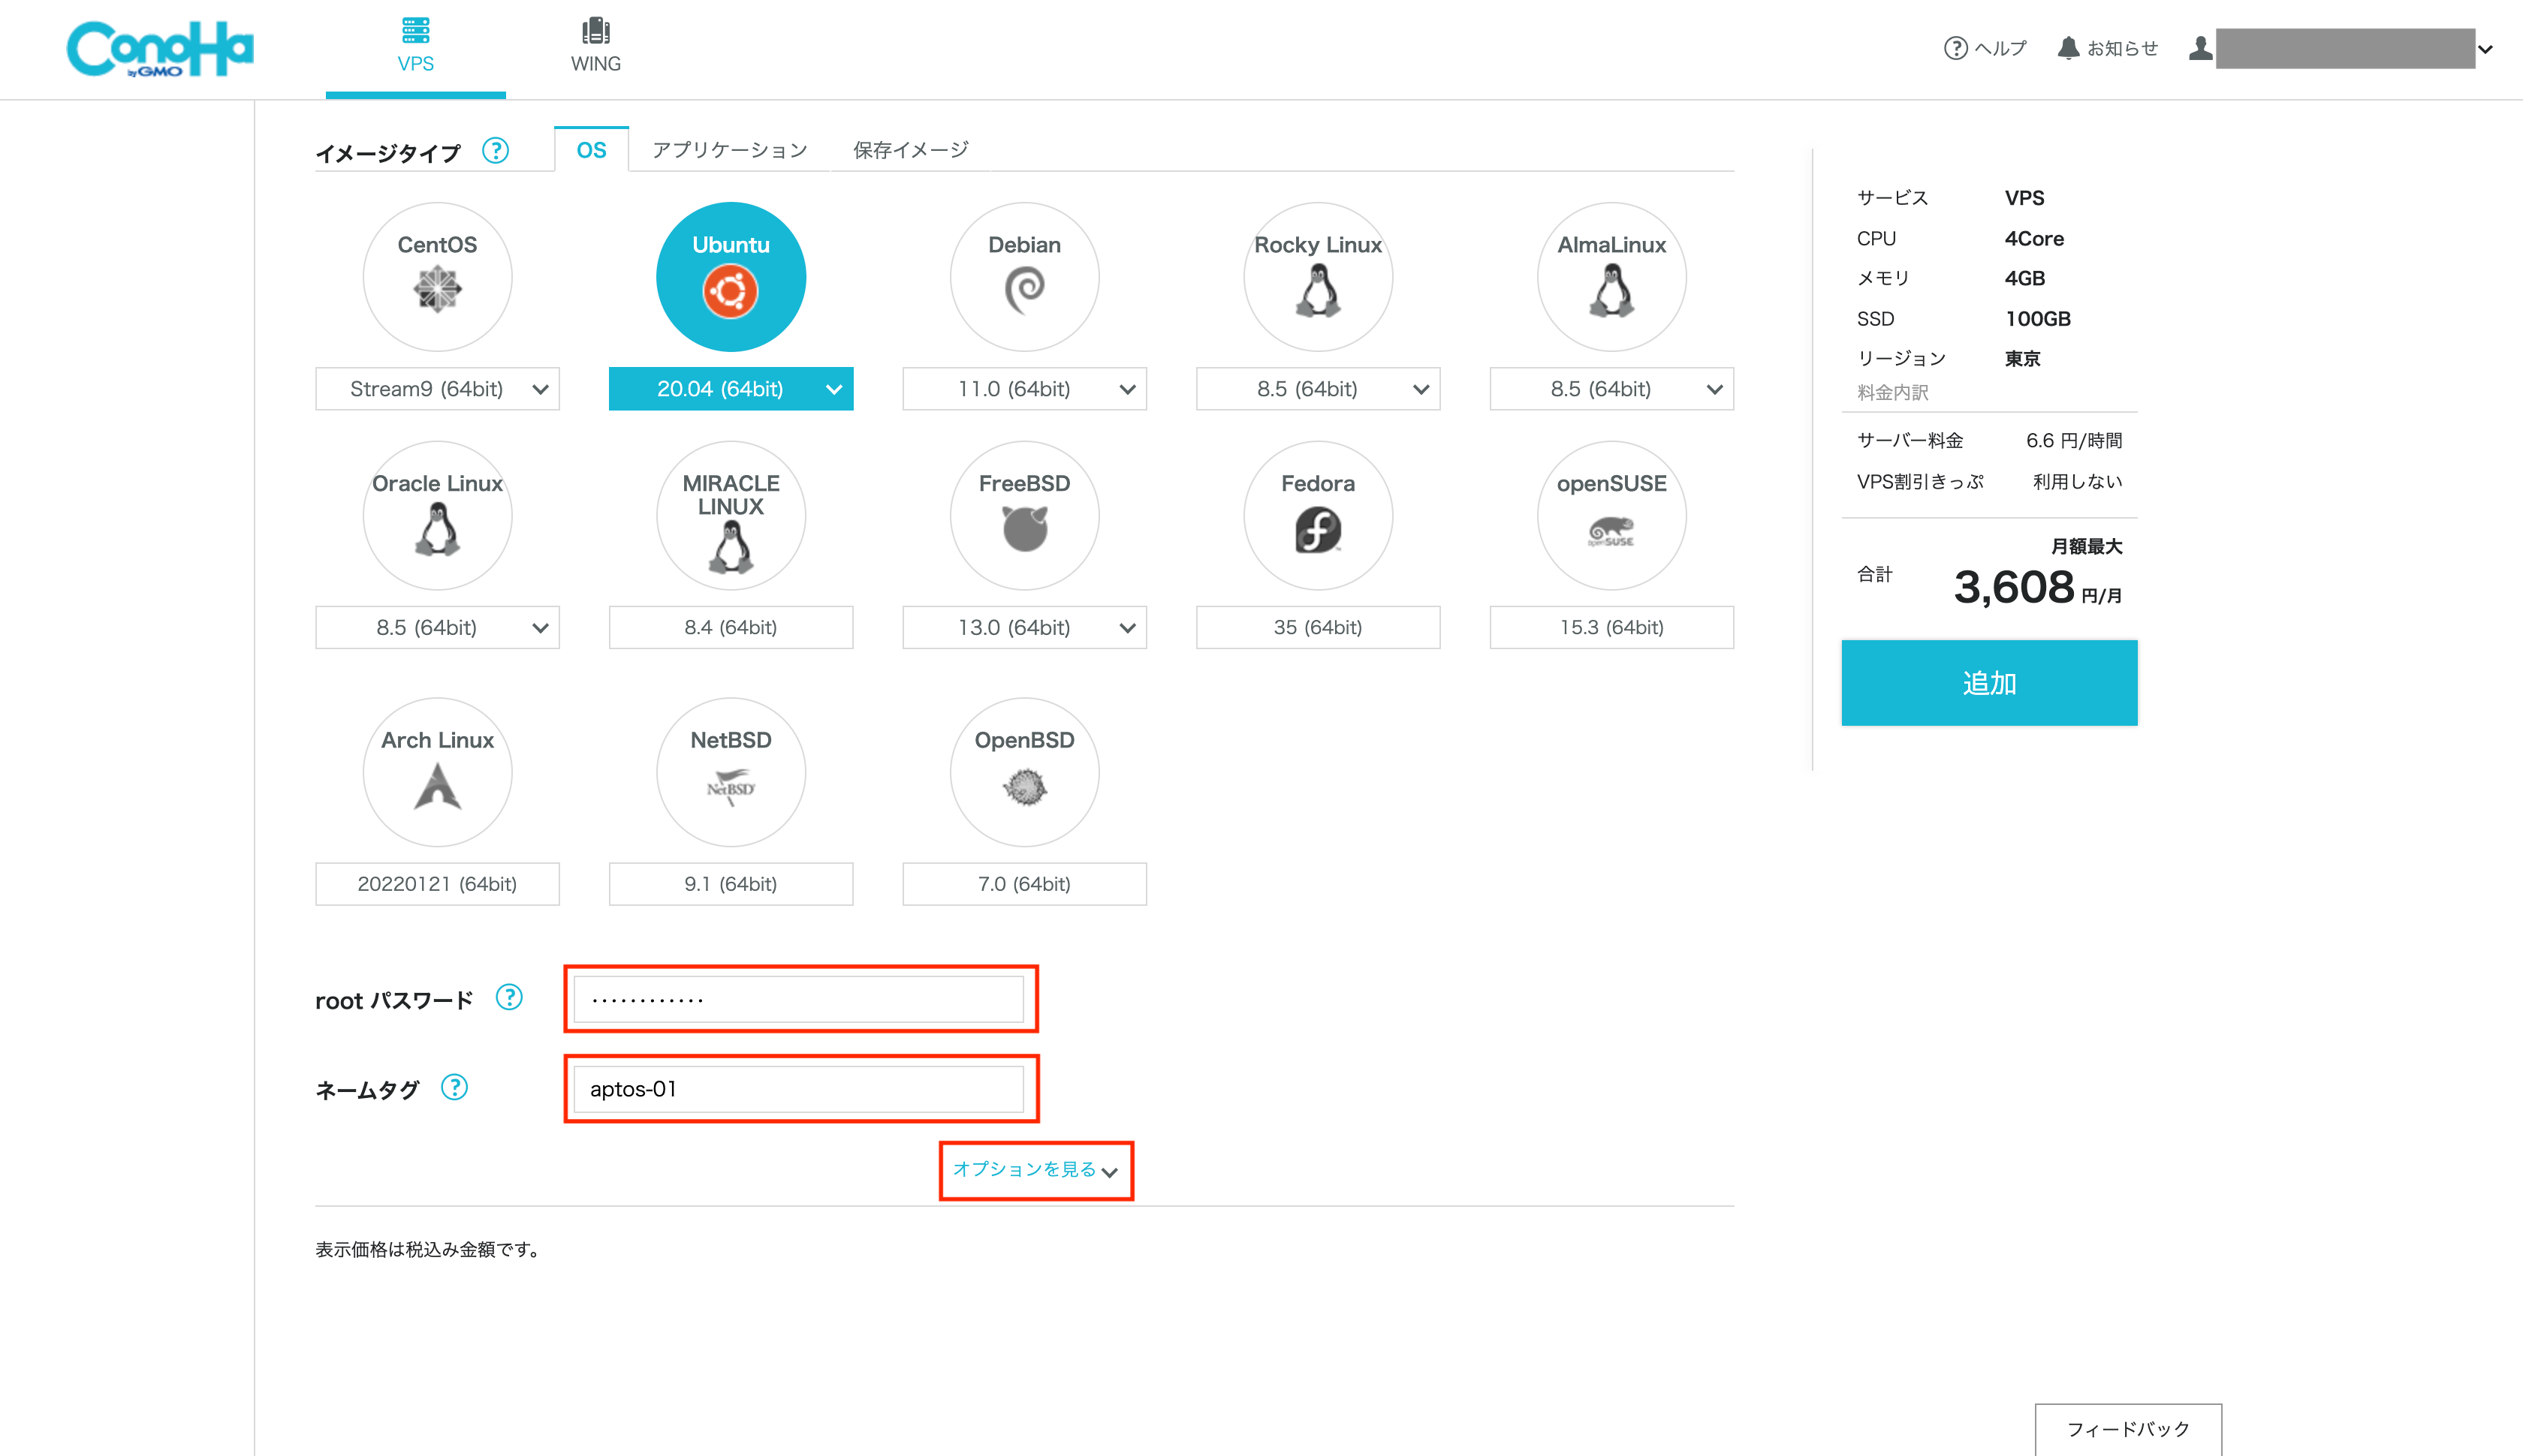Open Oracle Linux 8.5 version dropdown
2523x1456 pixels.
tap(437, 627)
